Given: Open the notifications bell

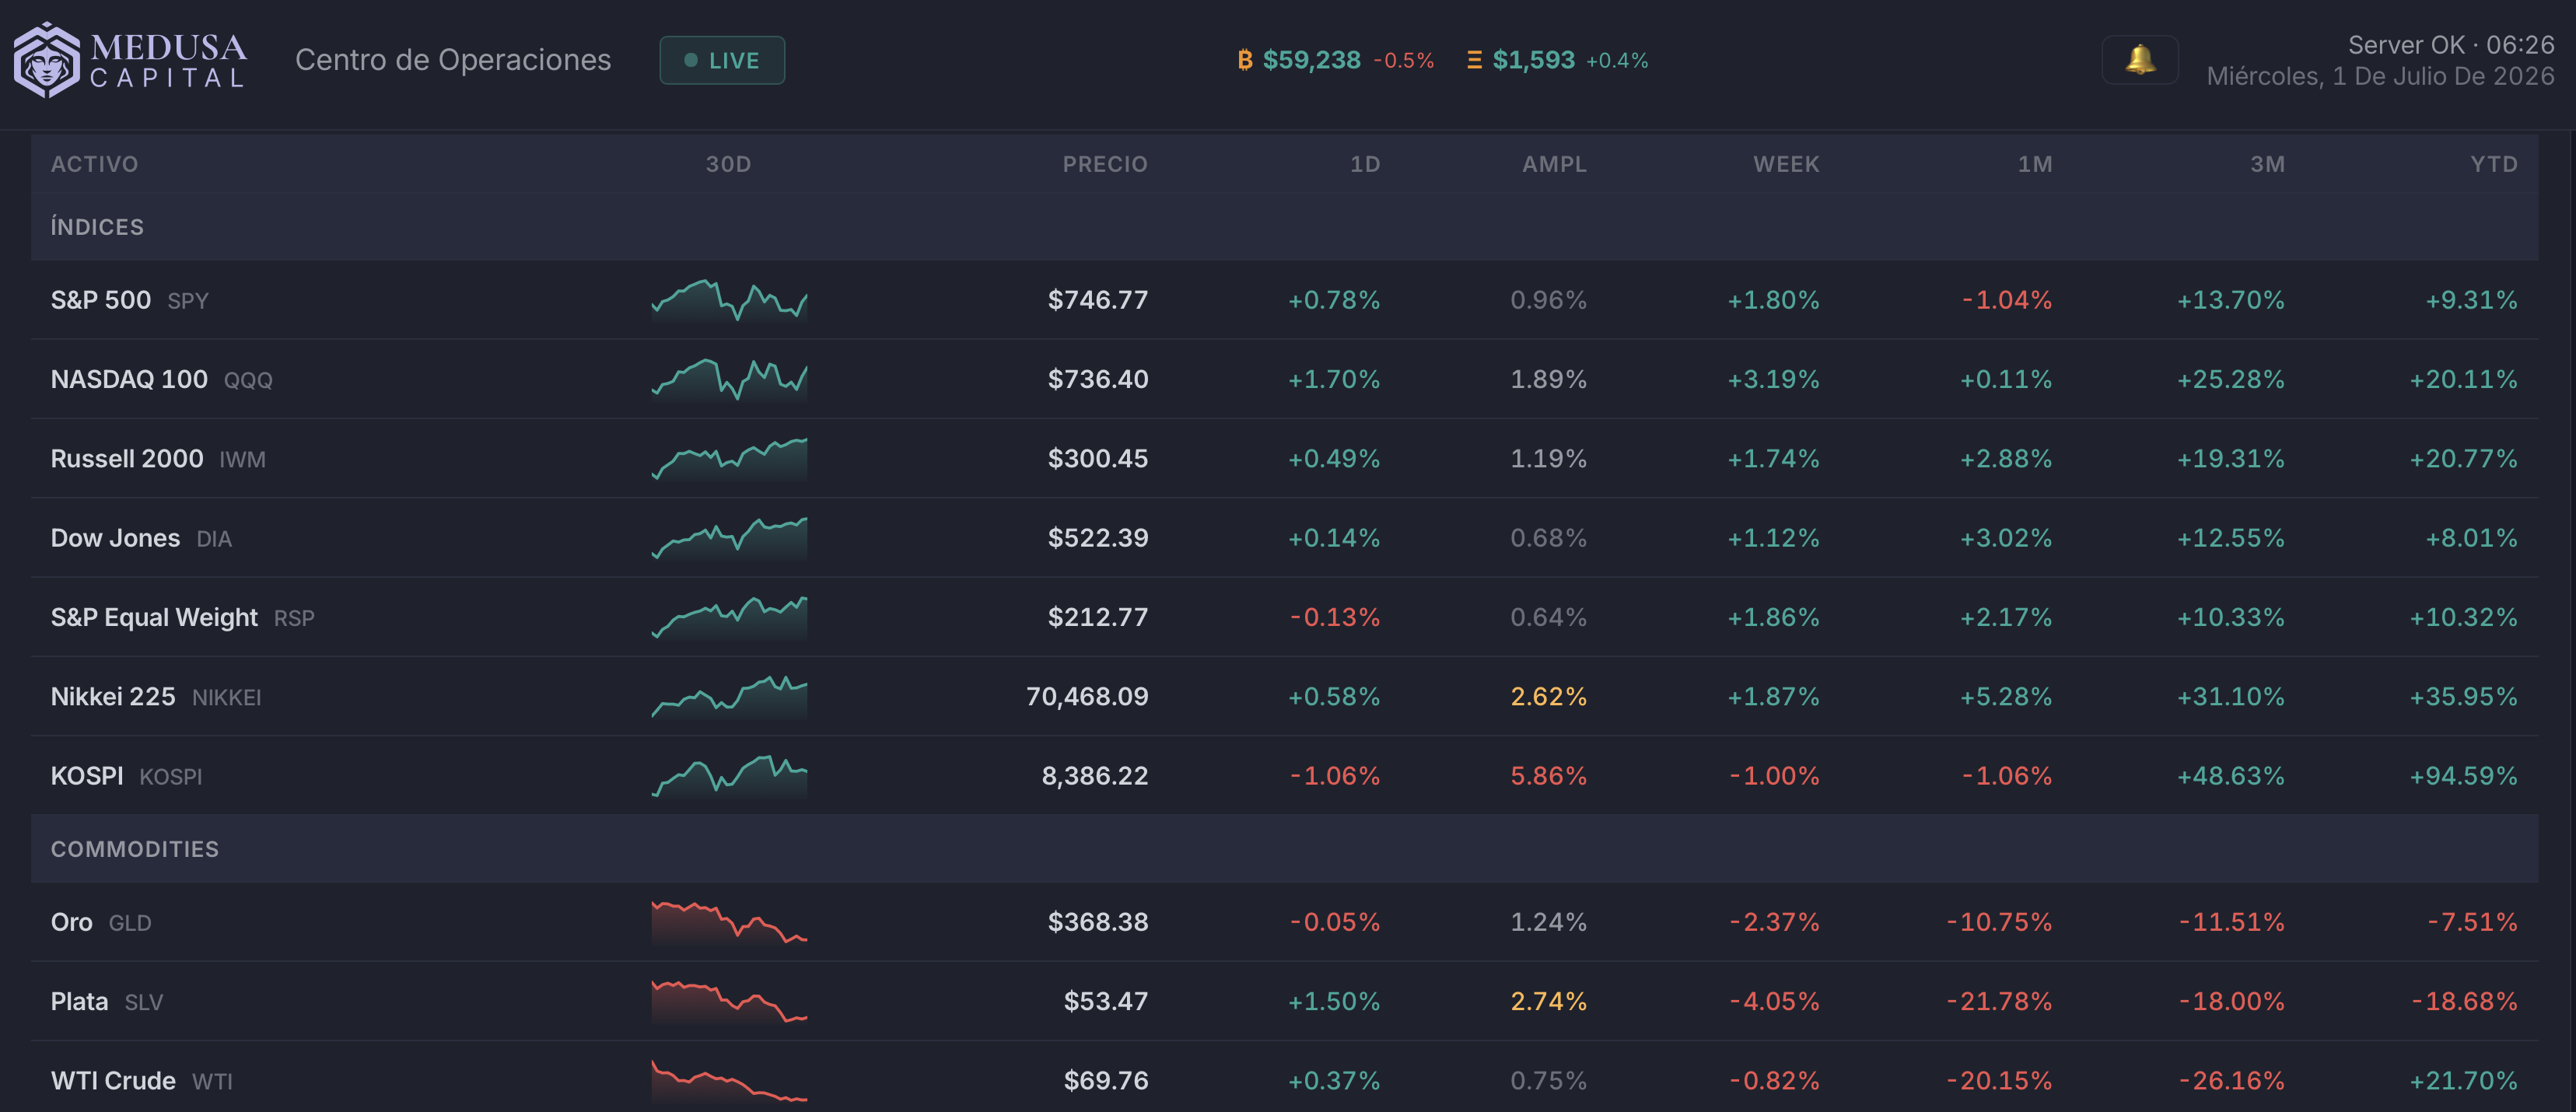Looking at the screenshot, I should pos(2139,60).
